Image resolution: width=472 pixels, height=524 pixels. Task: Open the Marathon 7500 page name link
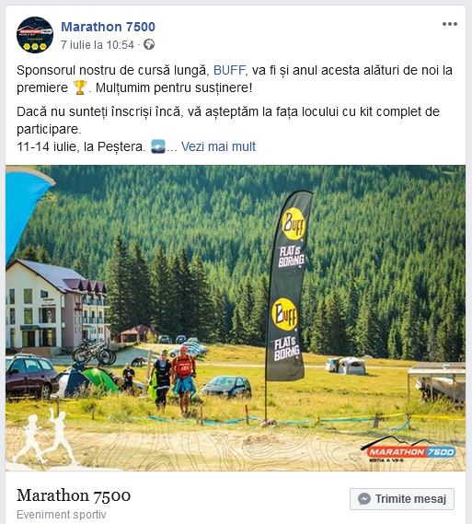[x=108, y=27]
